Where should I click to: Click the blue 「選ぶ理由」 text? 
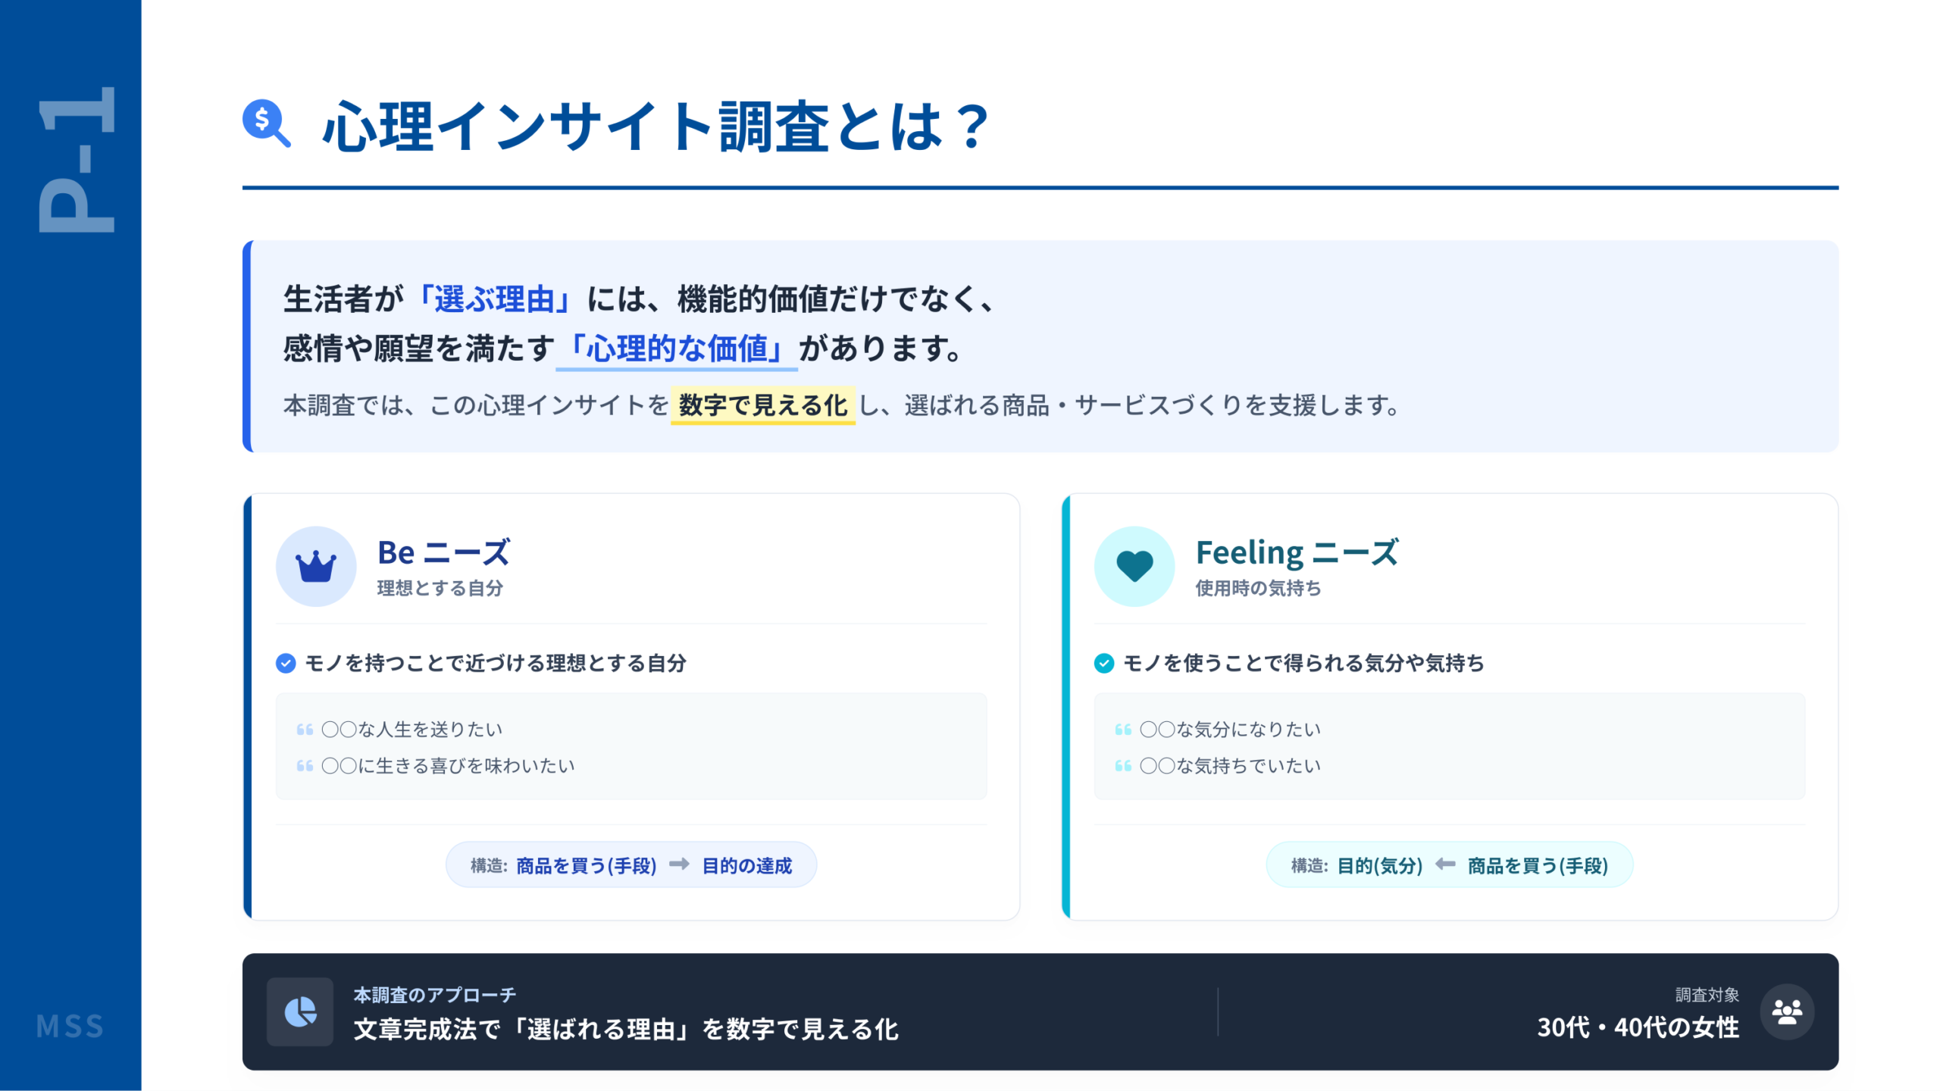click(x=494, y=299)
